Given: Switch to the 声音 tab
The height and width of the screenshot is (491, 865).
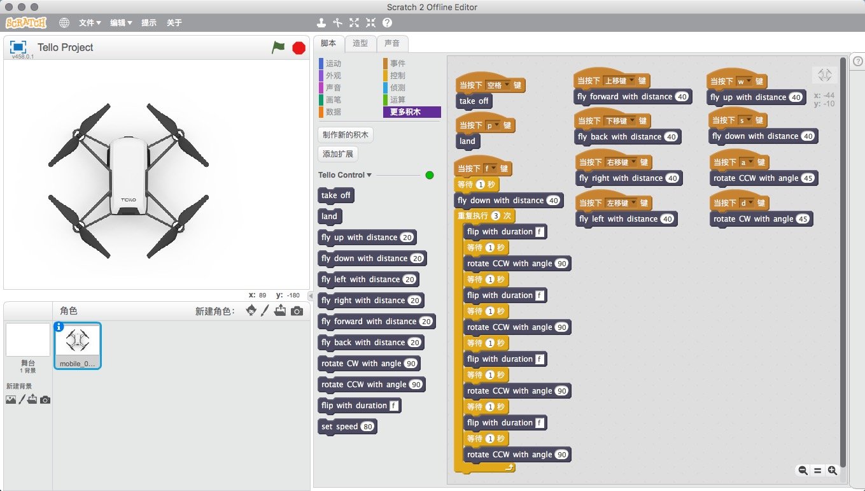Looking at the screenshot, I should click(392, 43).
